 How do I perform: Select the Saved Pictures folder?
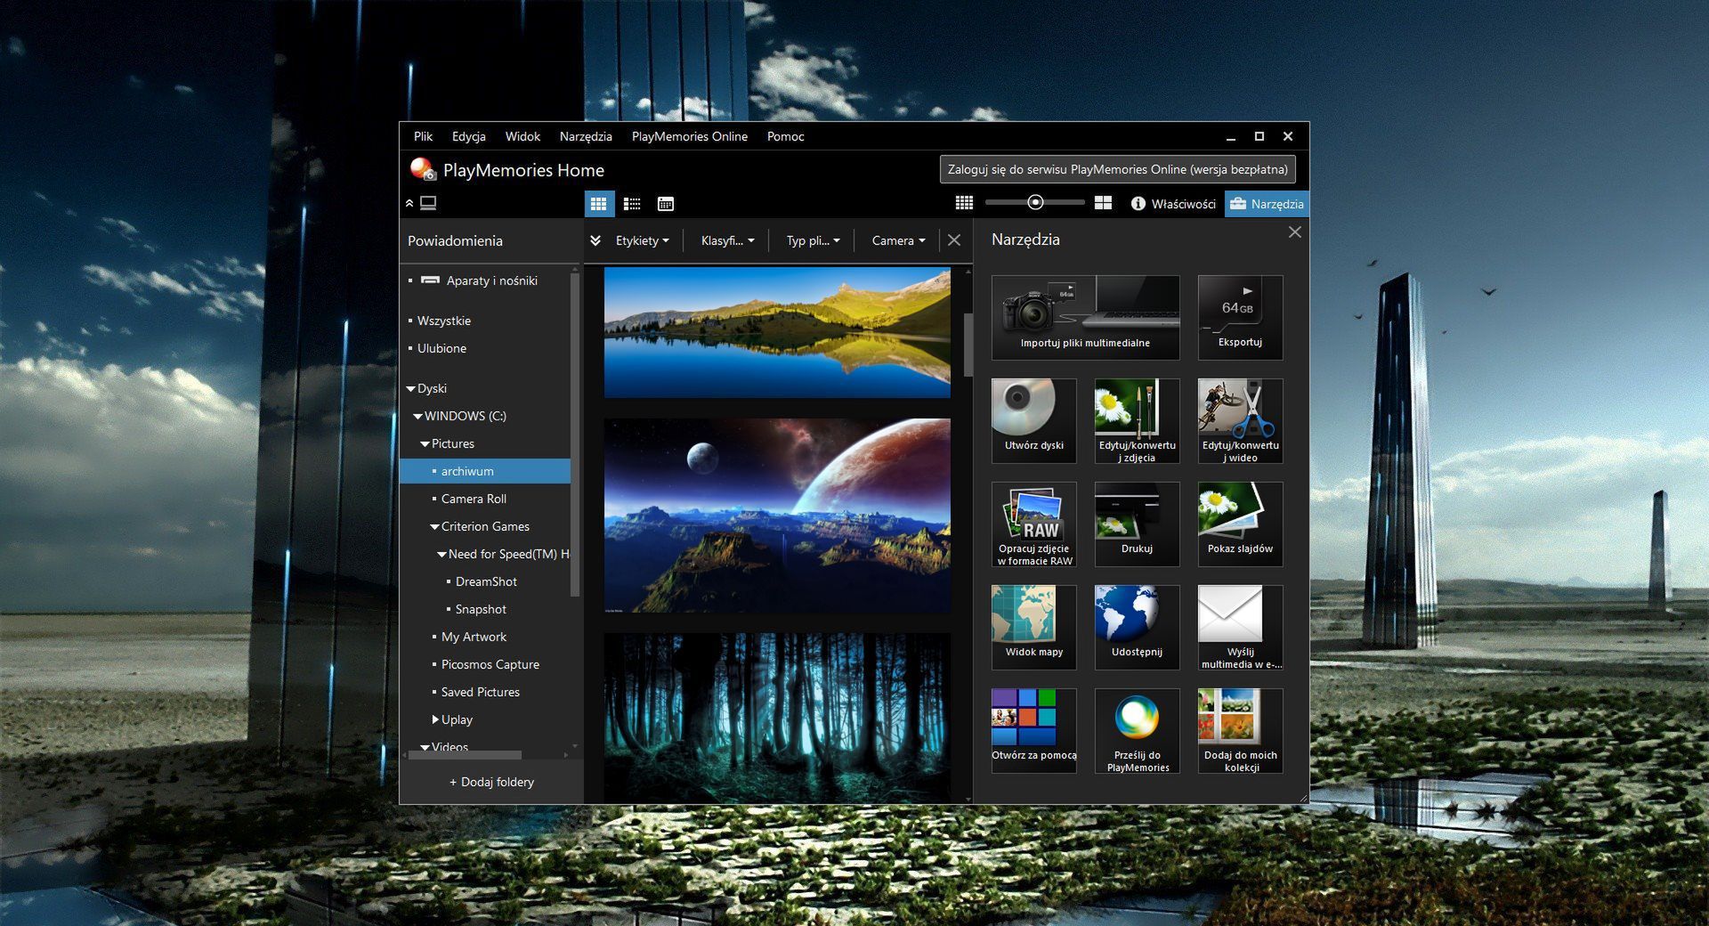[x=485, y=692]
